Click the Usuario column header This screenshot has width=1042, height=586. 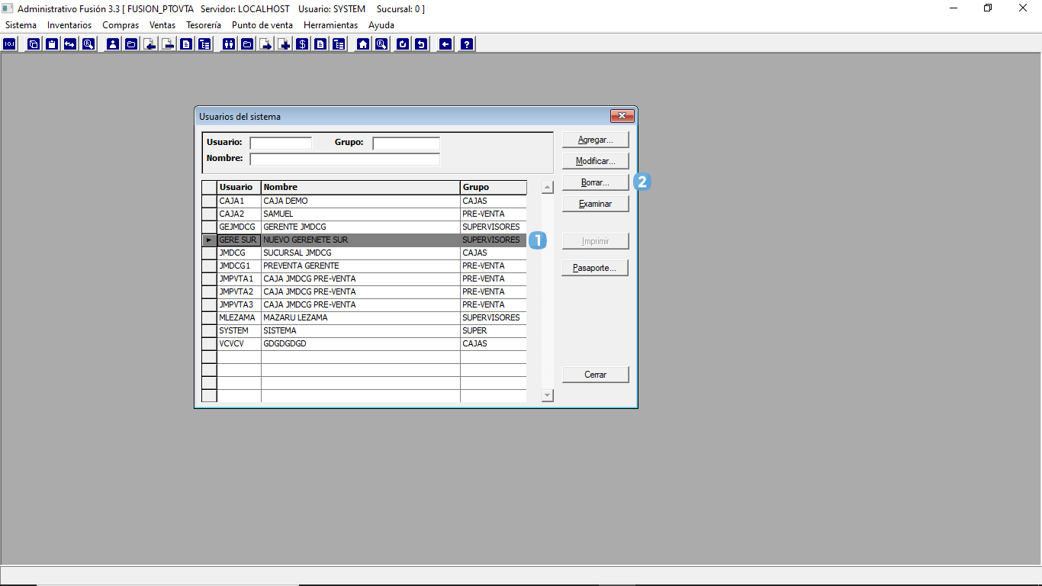(x=240, y=187)
